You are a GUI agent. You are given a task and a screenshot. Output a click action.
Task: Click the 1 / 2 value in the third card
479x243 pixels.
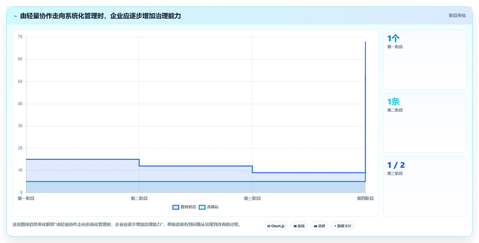point(396,165)
